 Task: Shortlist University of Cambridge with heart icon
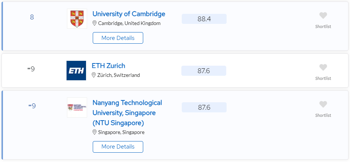coord(323,16)
